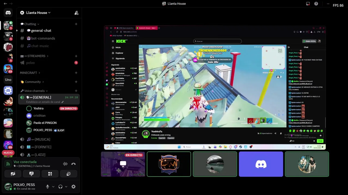
Task: Click 'Establece un estado de canal' text
Action: click(43, 102)
